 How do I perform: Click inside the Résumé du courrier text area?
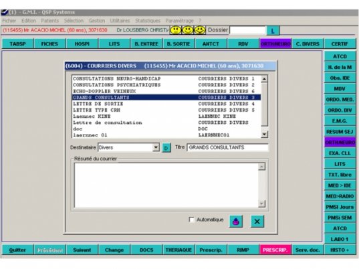coord(166,185)
